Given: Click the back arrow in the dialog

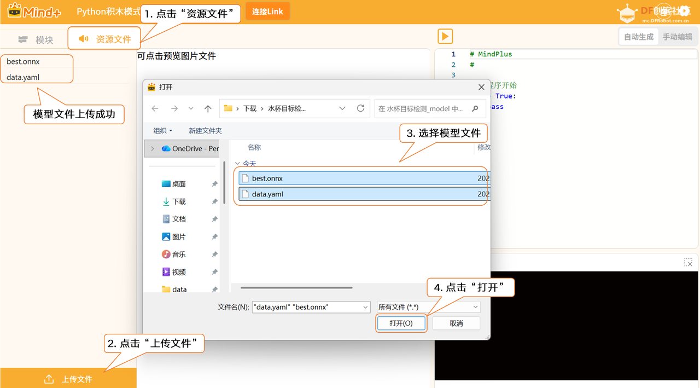Looking at the screenshot, I should point(154,108).
